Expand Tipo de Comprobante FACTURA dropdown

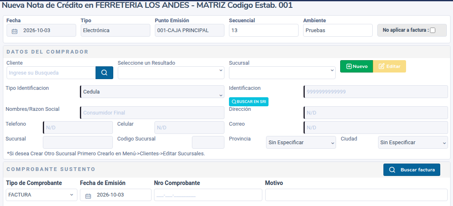pyautogui.click(x=42, y=195)
